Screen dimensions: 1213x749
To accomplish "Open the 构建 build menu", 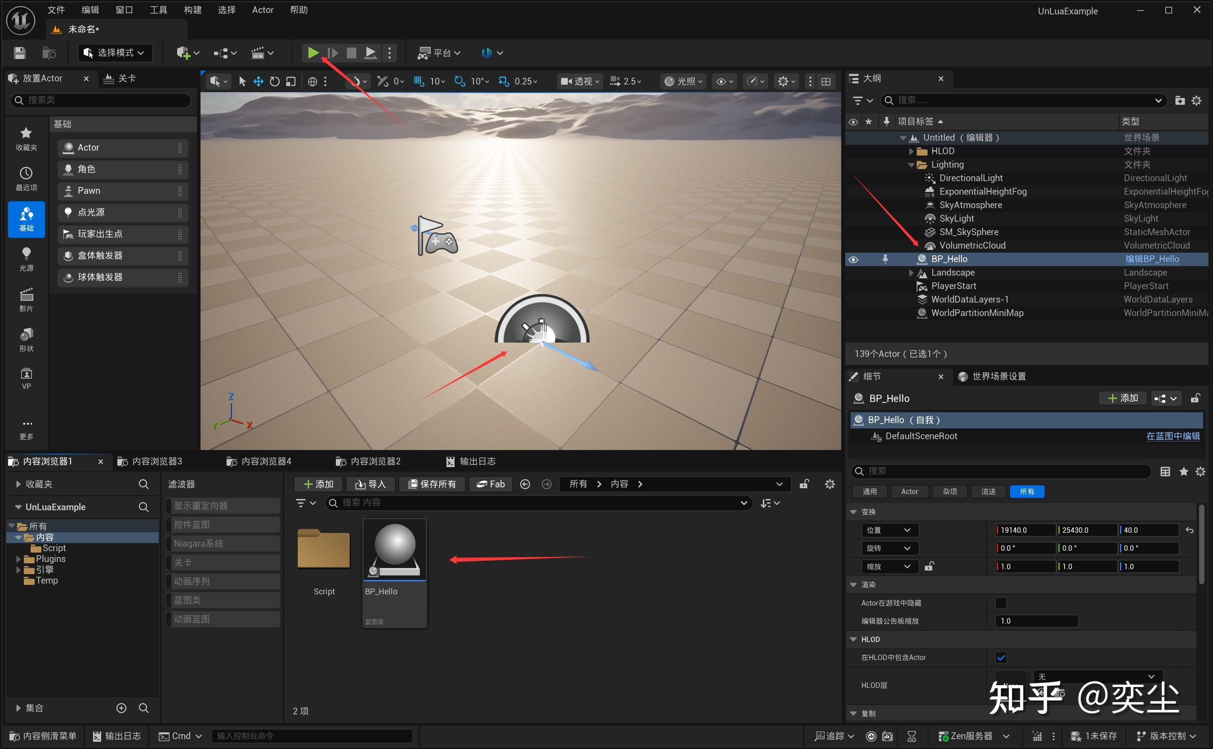I will click(193, 10).
